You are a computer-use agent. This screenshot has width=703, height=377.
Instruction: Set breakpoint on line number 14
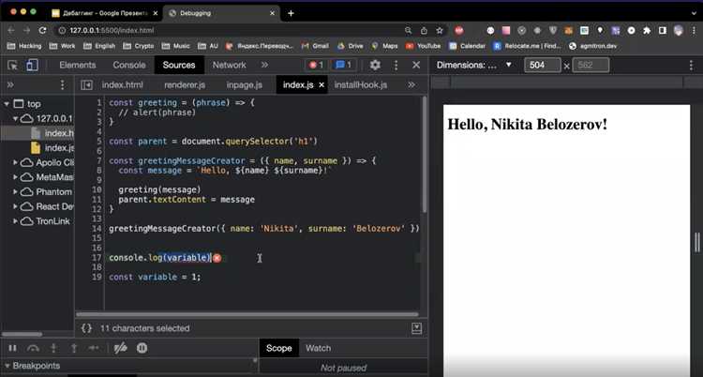97,229
